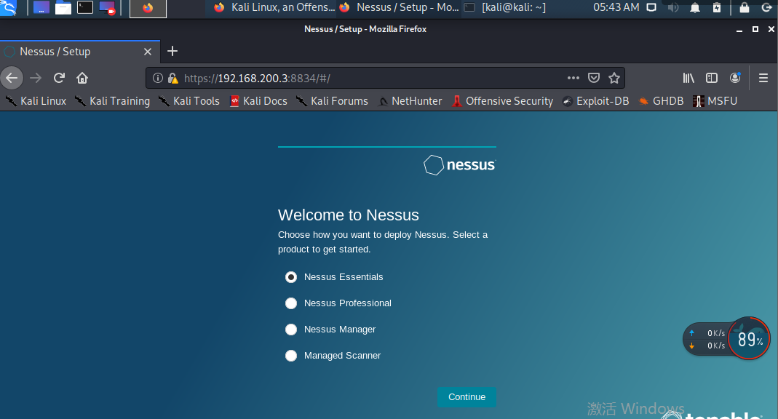Click the nessus logo

[x=459, y=164]
